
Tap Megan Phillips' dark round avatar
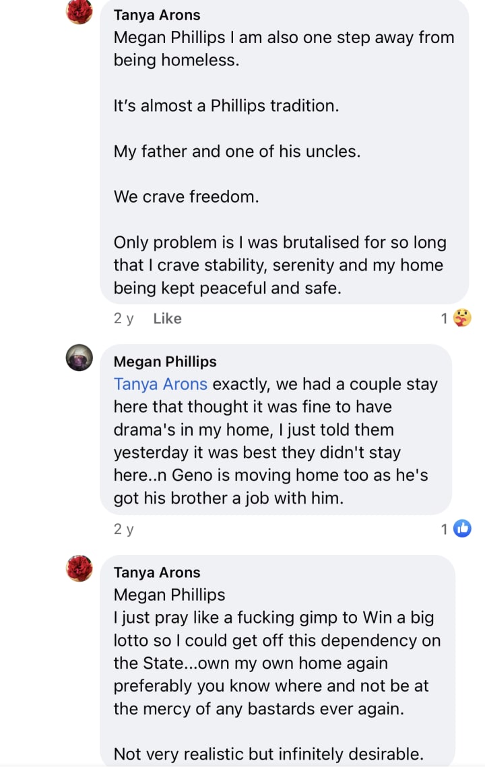(x=79, y=358)
